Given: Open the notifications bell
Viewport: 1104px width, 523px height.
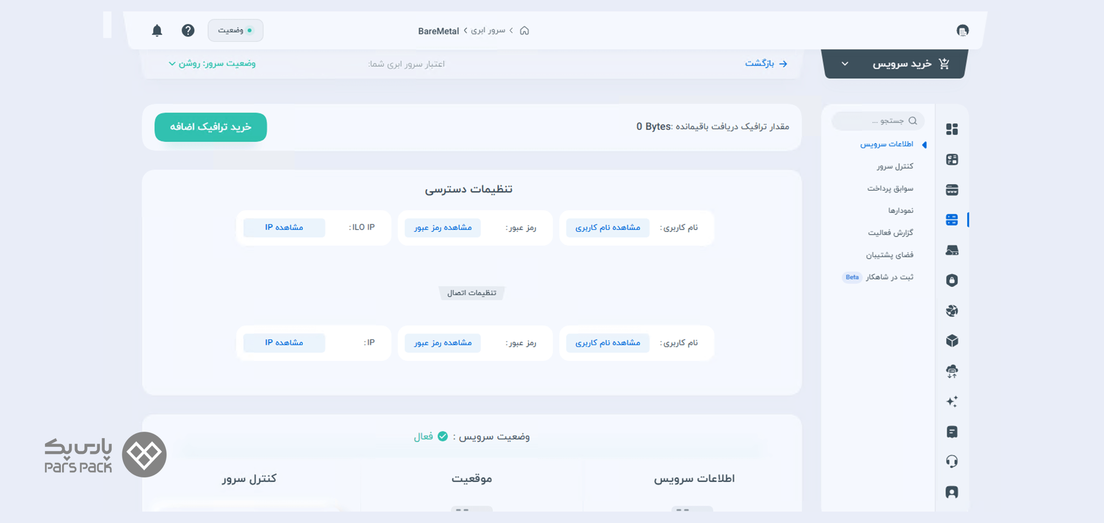Looking at the screenshot, I should (x=157, y=31).
